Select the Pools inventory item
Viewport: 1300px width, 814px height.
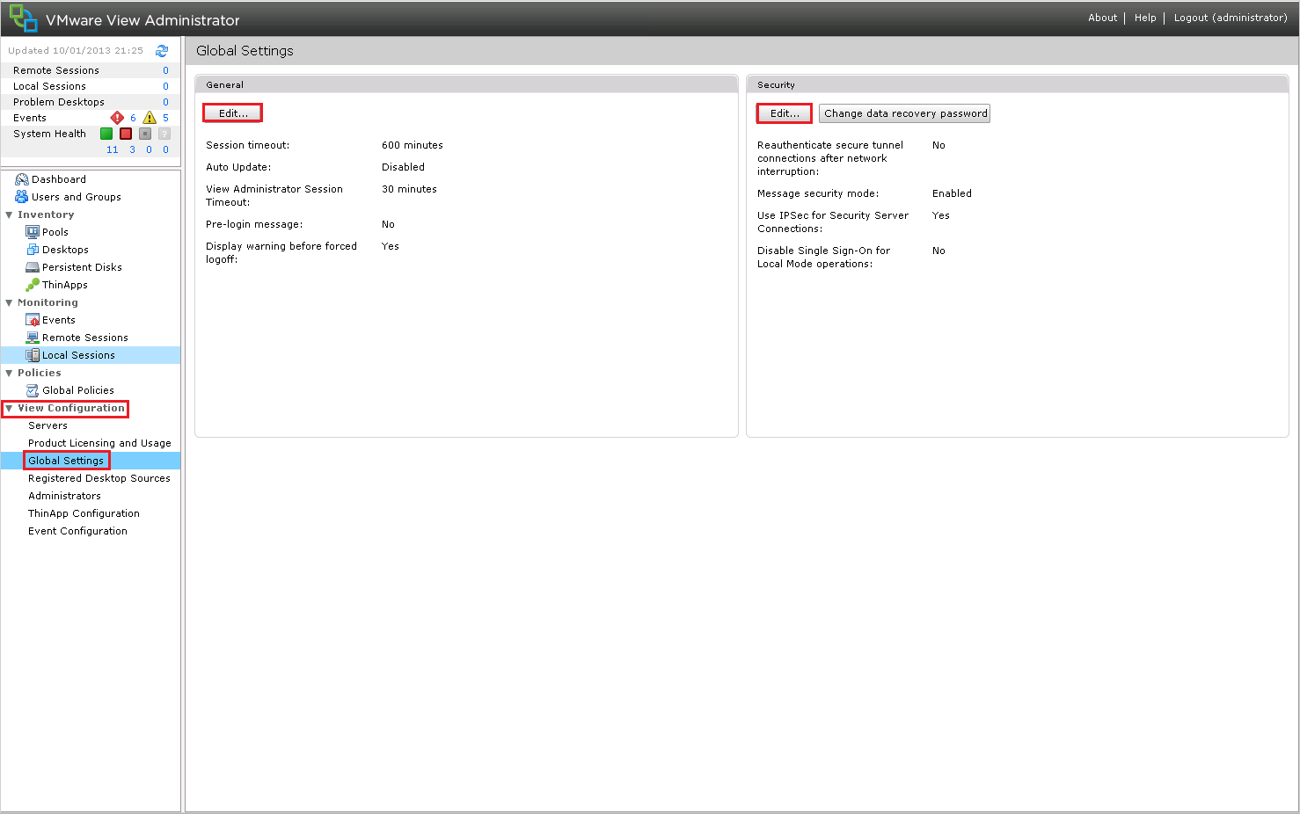(x=55, y=232)
